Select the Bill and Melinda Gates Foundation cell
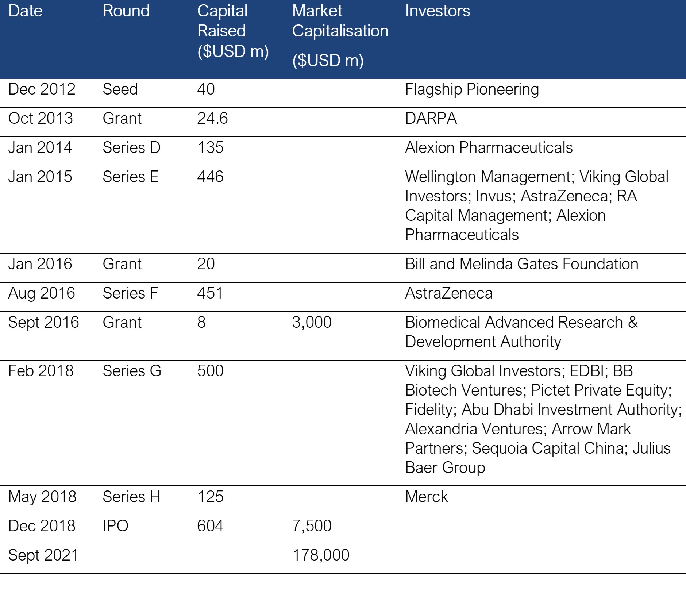The height and width of the screenshot is (593, 686). [521, 264]
